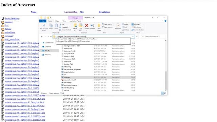Image resolution: width=217 pixels, height=122 pixels.
Task: Open Parent Directory link on webpage
Action: point(12,18)
